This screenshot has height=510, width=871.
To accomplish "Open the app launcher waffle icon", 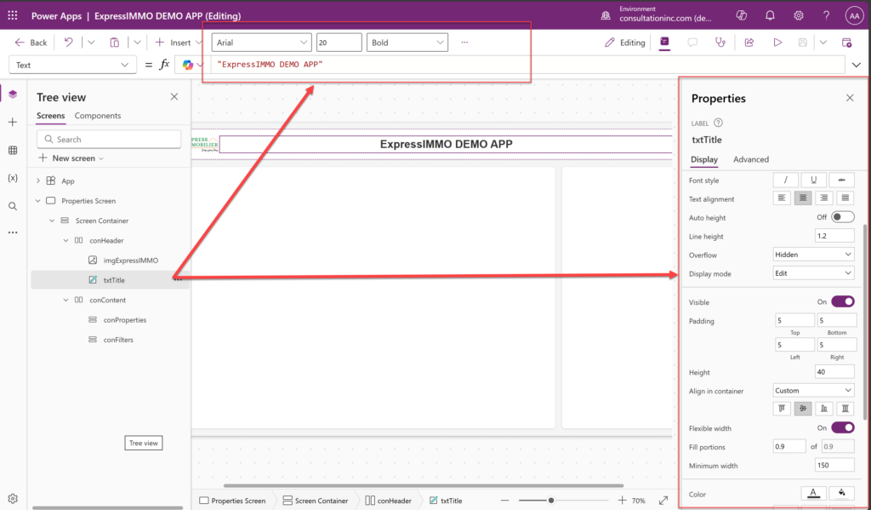I will (x=12, y=15).
